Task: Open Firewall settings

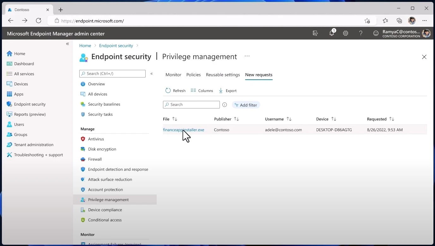Action: [x=94, y=159]
